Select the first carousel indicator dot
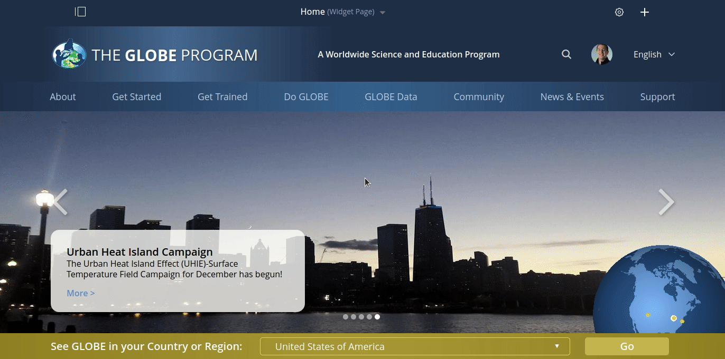Screen dimensions: 725x359 [x=346, y=317]
